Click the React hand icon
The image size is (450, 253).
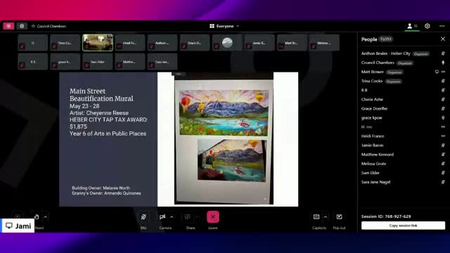coord(37,217)
